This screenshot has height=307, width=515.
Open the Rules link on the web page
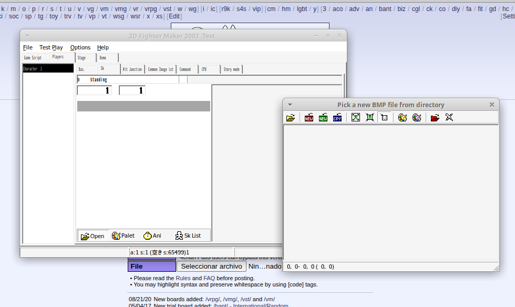[183, 278]
